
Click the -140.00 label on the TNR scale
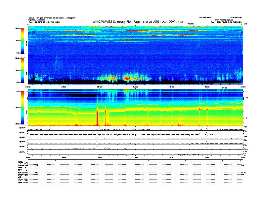(18, 108)
